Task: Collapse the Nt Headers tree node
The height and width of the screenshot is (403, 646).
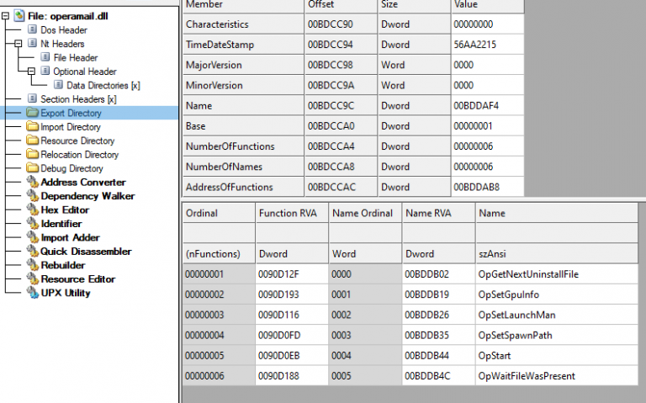Action: [x=19, y=44]
